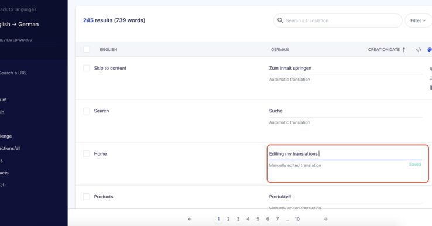Select the checkbox for the 'Search' row

tap(86, 111)
